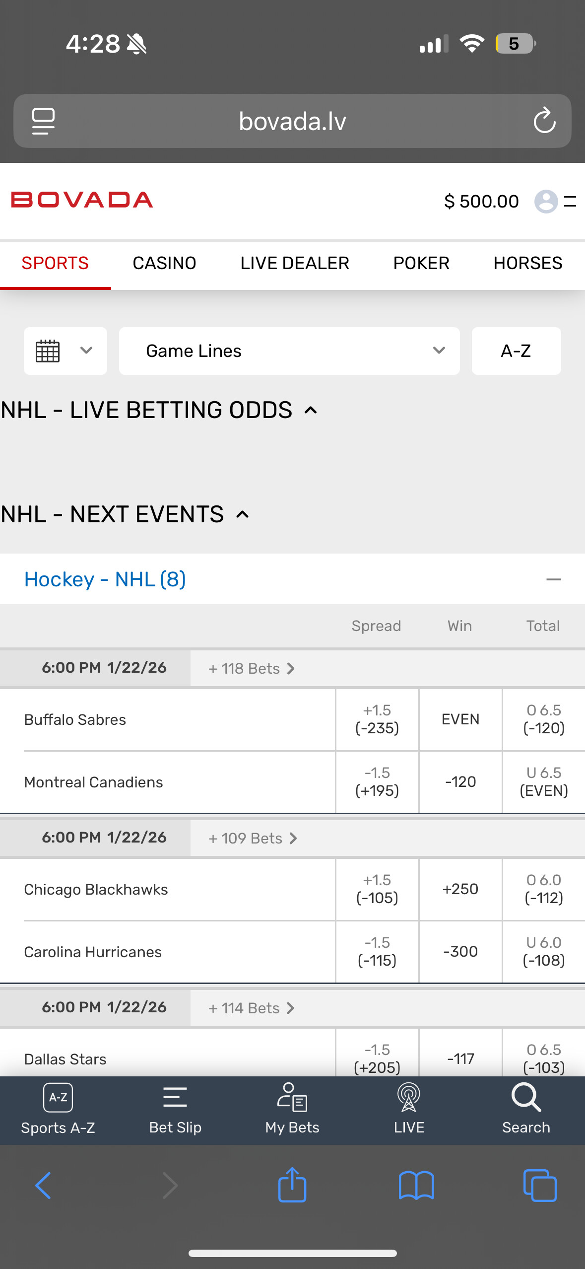
Task: Collapse the NHL - Live Betting Odds section
Action: [311, 410]
